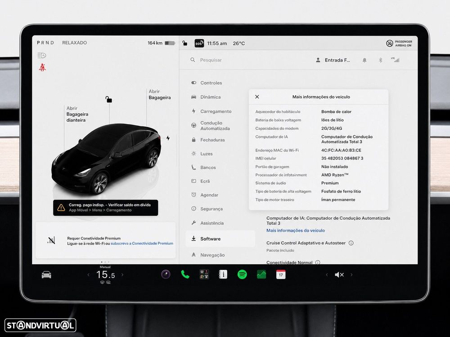Select the Software menu item
Image resolution: width=450 pixels, height=337 pixels.
click(220, 239)
